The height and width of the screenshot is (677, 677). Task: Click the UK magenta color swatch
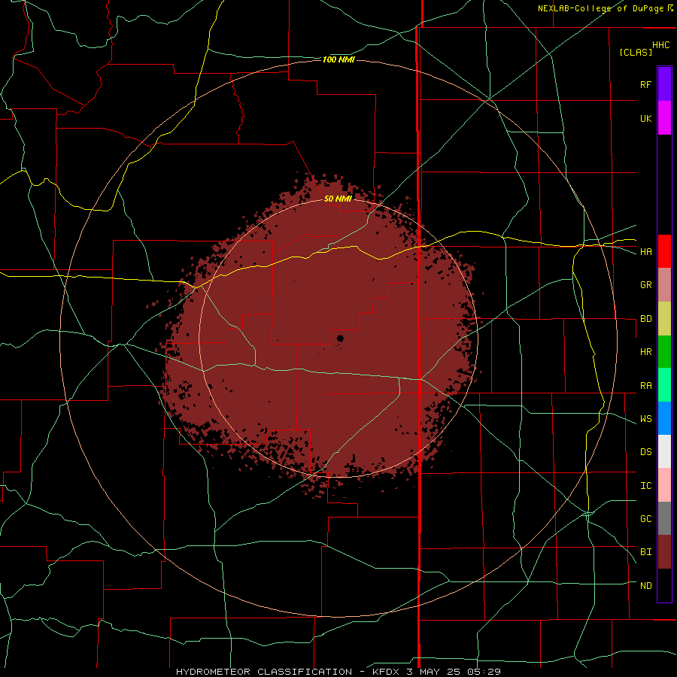[x=664, y=118]
